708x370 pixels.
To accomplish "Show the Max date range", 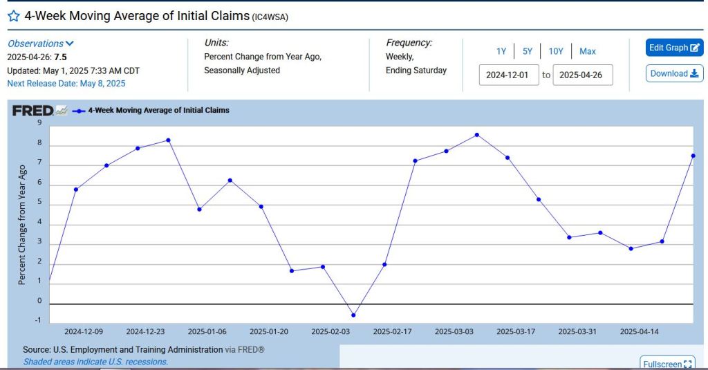I will click(587, 51).
